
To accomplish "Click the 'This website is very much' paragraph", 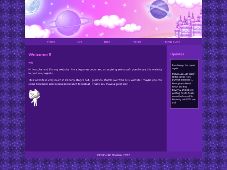I will coord(95,82).
